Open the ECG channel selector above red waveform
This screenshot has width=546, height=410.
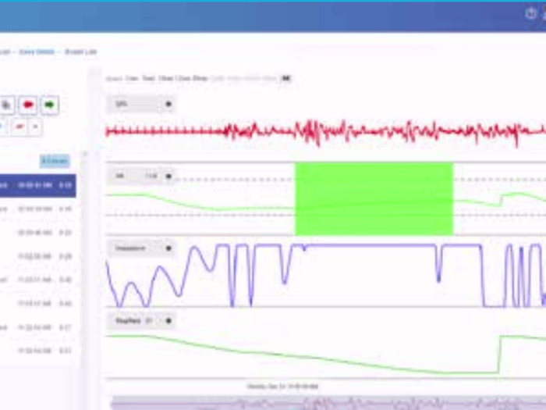(140, 104)
